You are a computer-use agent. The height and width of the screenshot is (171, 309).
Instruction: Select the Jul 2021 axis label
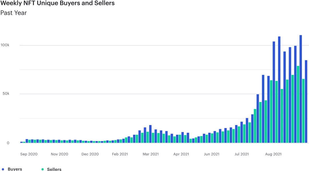pyautogui.click(x=241, y=154)
